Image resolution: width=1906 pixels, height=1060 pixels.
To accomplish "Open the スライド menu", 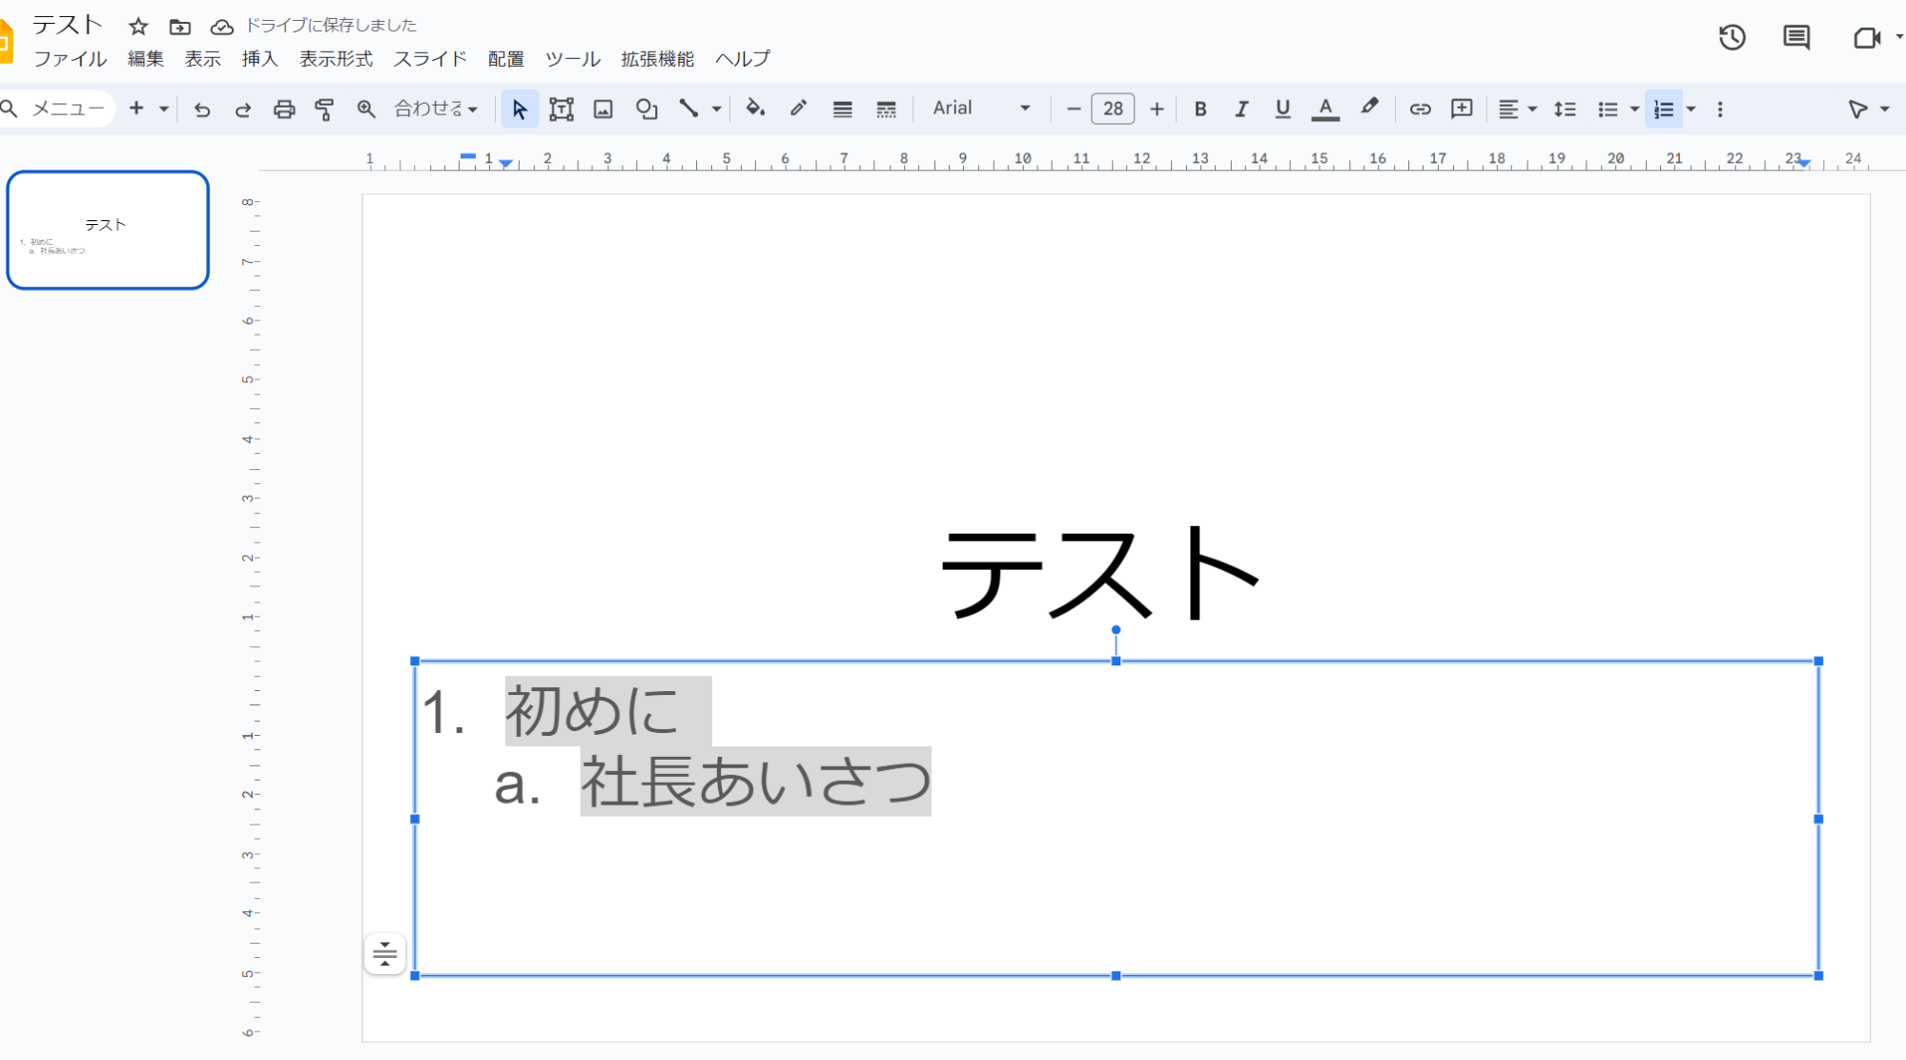I will point(430,59).
